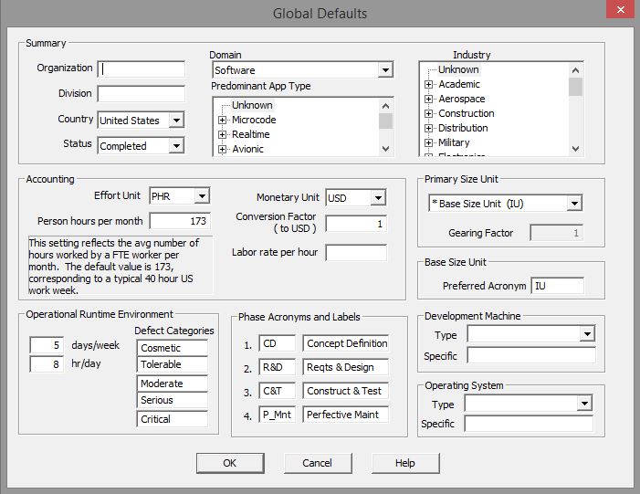This screenshot has width=640, height=494.
Task: Select Unknown in Predominant App Type list
Action: click(252, 105)
